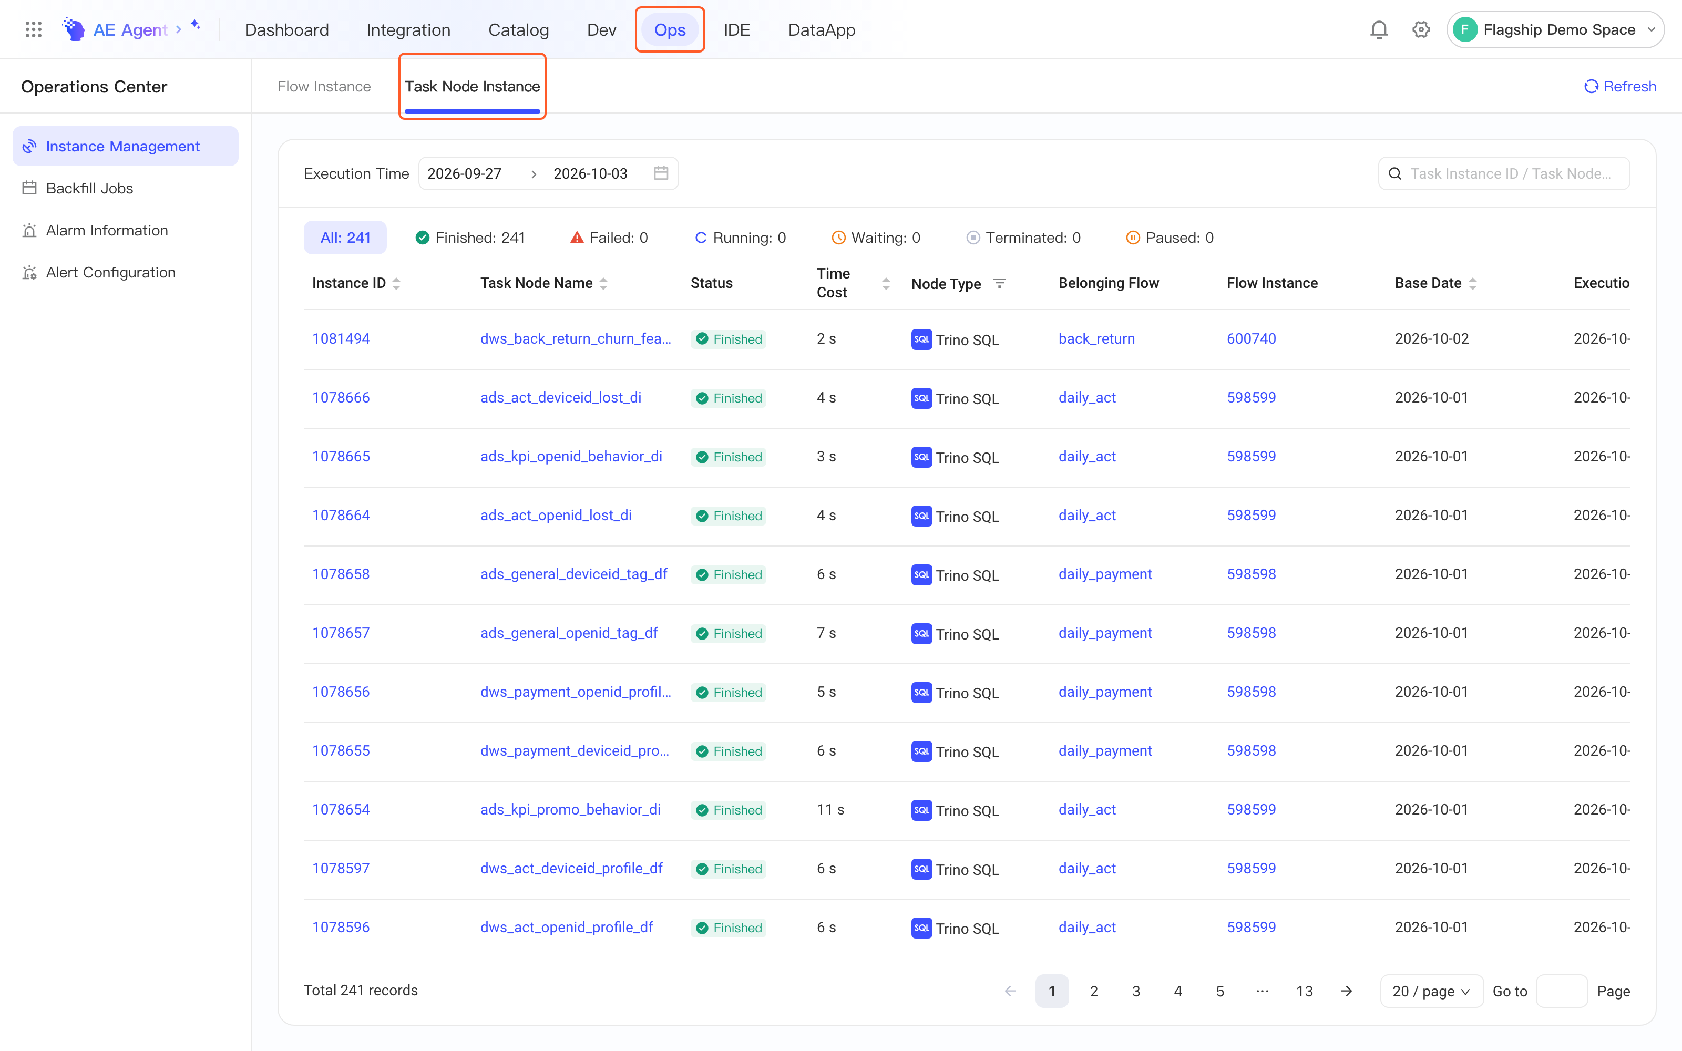
Task: Sort by Instance ID arrows
Action: tap(396, 283)
